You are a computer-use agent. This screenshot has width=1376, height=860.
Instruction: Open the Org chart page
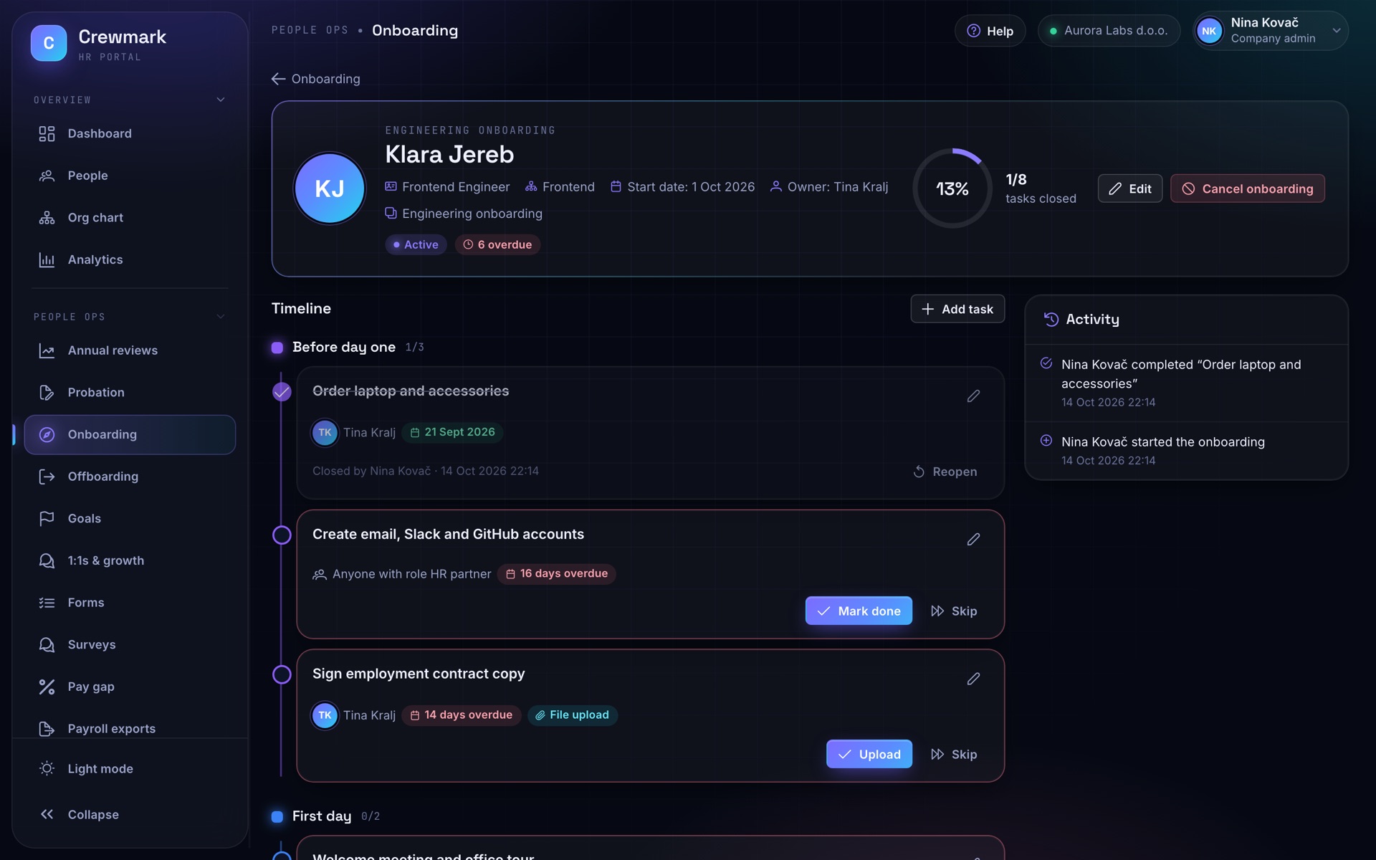click(x=130, y=217)
